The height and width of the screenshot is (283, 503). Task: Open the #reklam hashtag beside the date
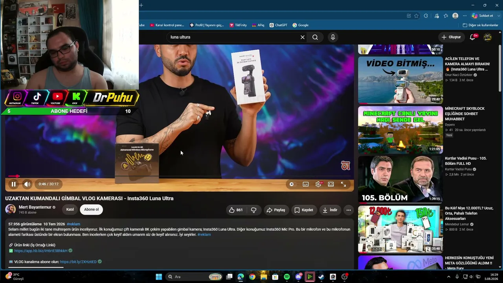(73, 224)
